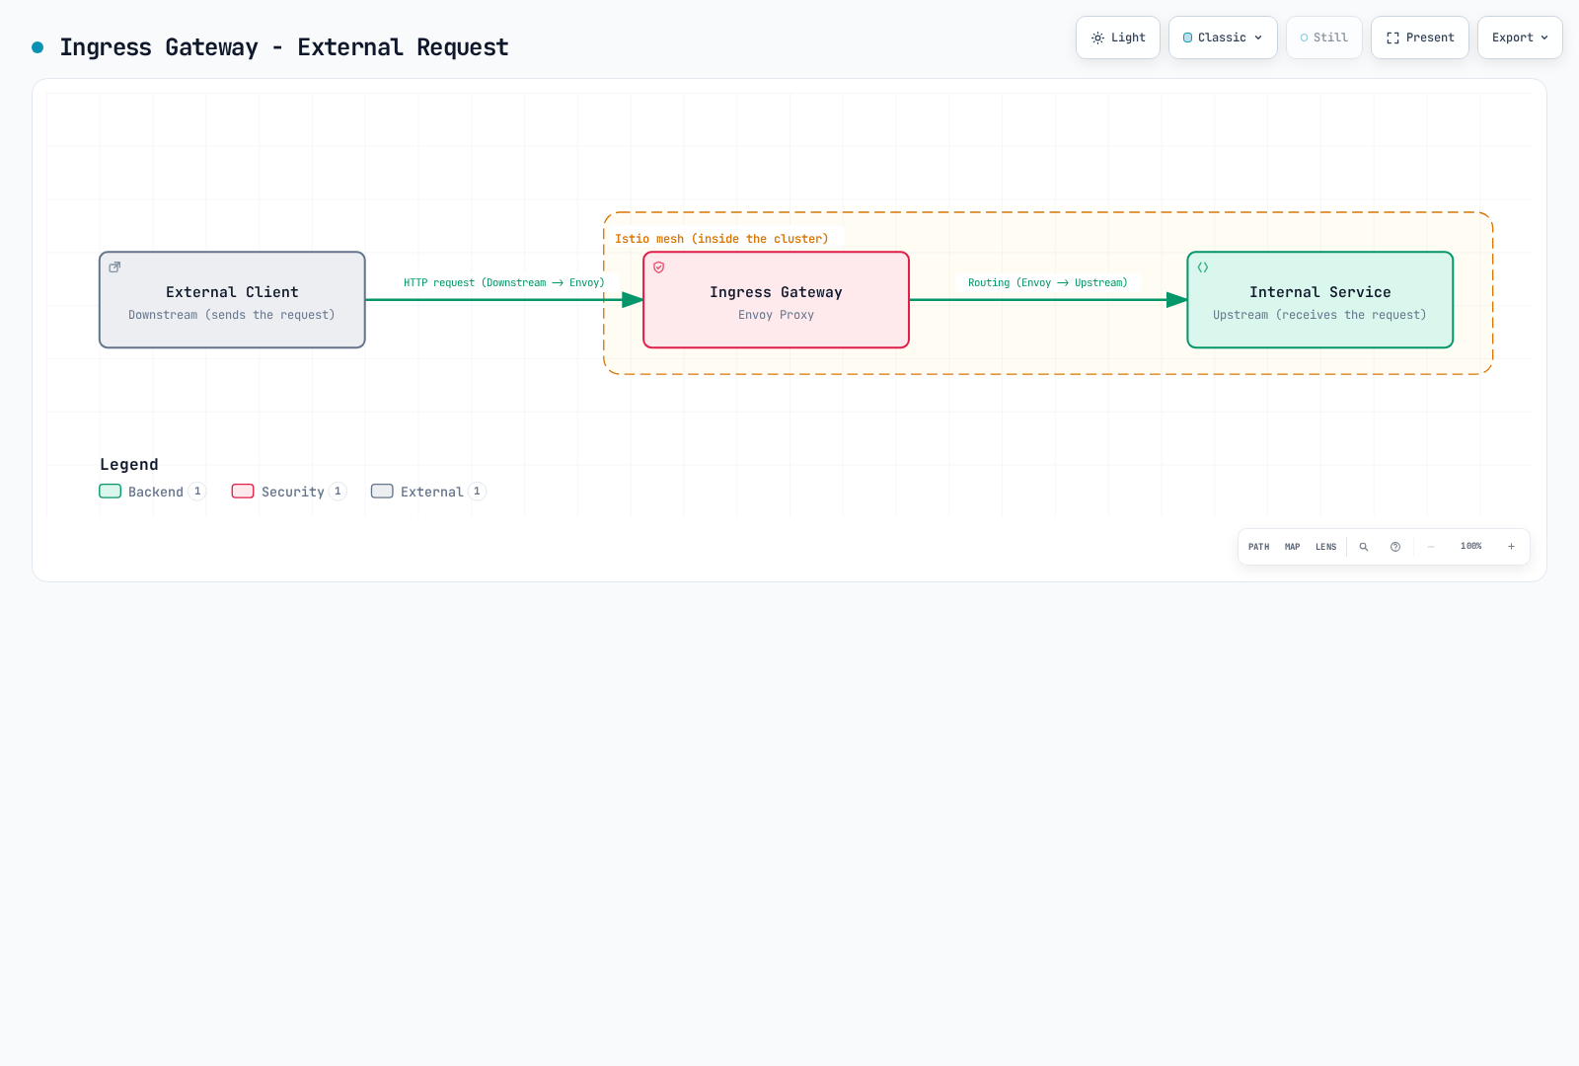The height and width of the screenshot is (1066, 1579).
Task: Click the Legend heading
Action: click(129, 464)
